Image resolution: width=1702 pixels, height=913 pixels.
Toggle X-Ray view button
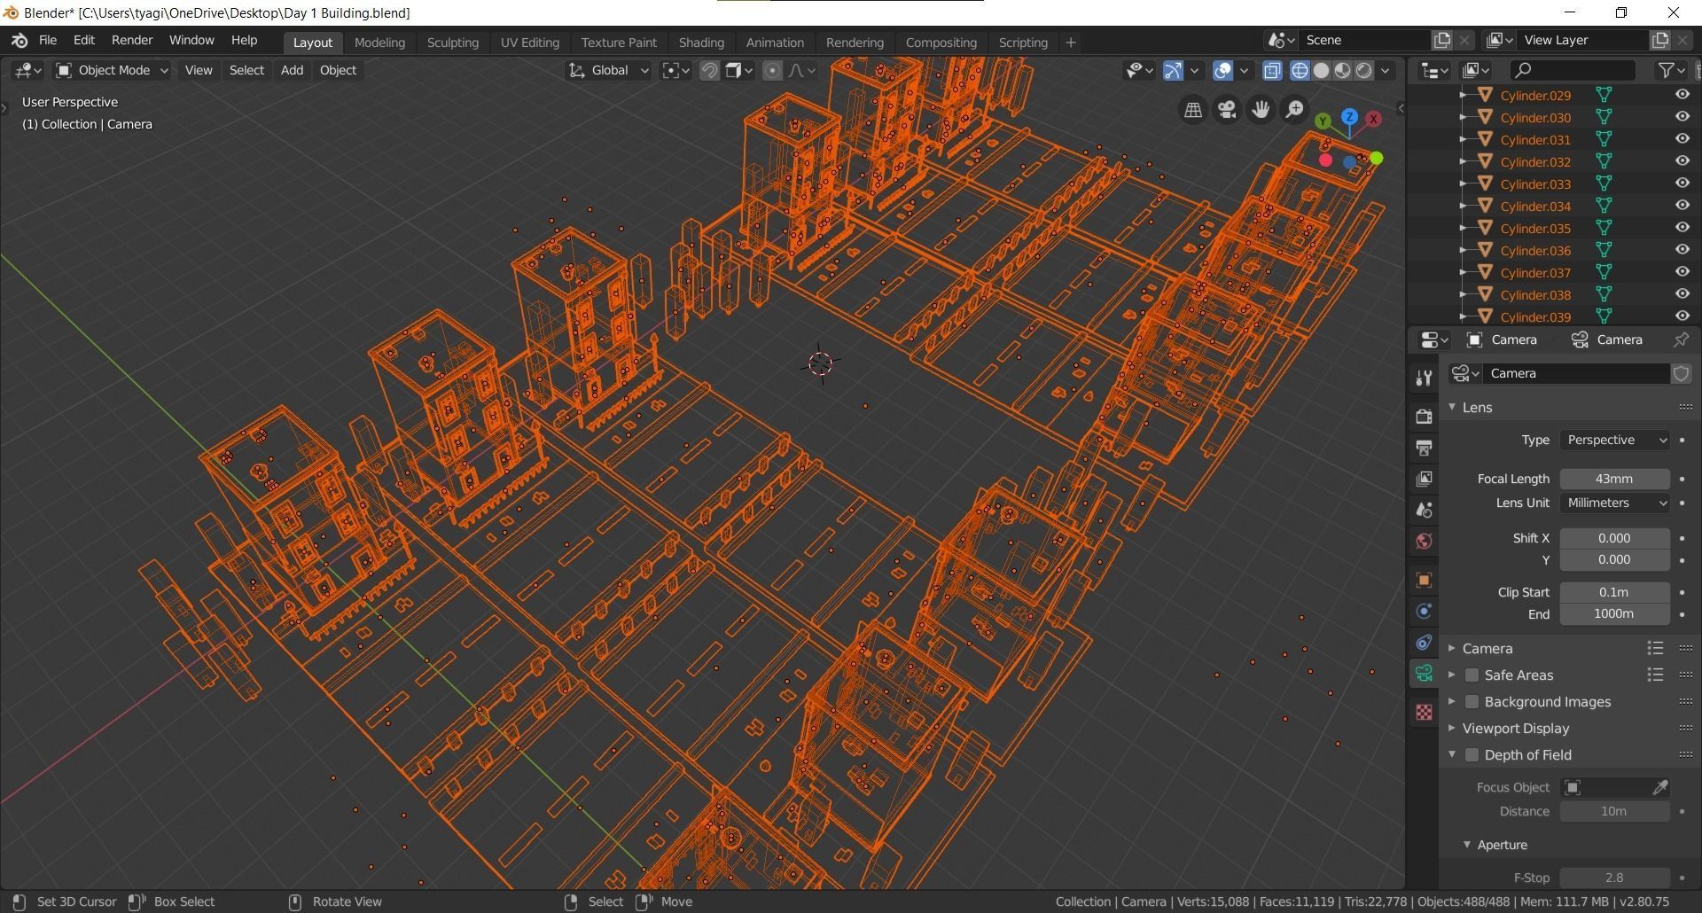pyautogui.click(x=1272, y=70)
